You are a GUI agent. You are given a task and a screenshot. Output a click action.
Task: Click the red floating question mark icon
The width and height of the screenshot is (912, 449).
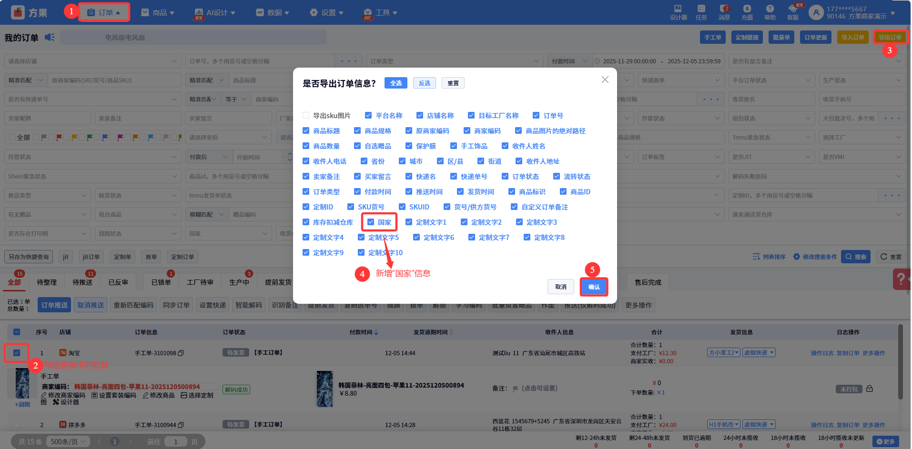tap(901, 279)
